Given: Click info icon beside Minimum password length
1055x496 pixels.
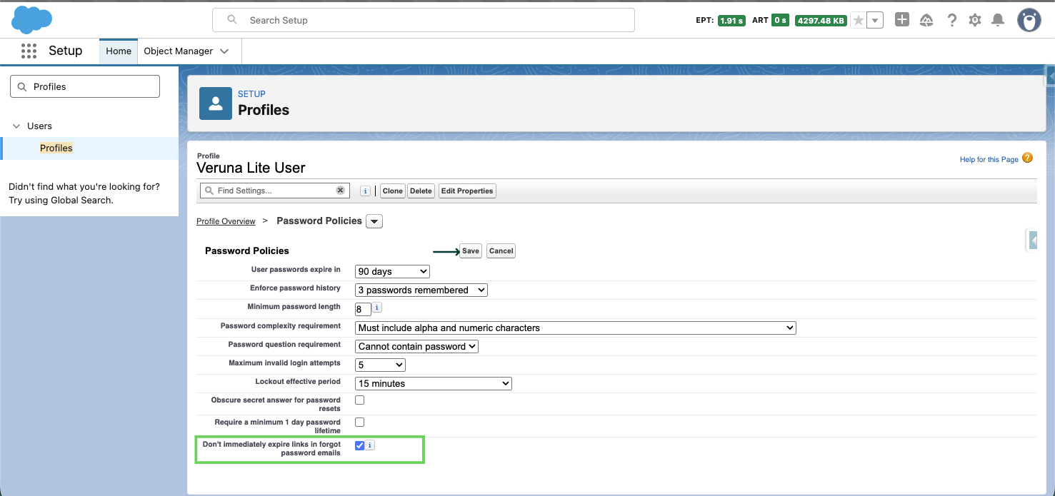Looking at the screenshot, I should (x=377, y=308).
